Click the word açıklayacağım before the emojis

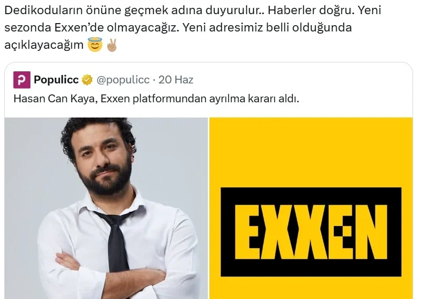click(x=44, y=45)
